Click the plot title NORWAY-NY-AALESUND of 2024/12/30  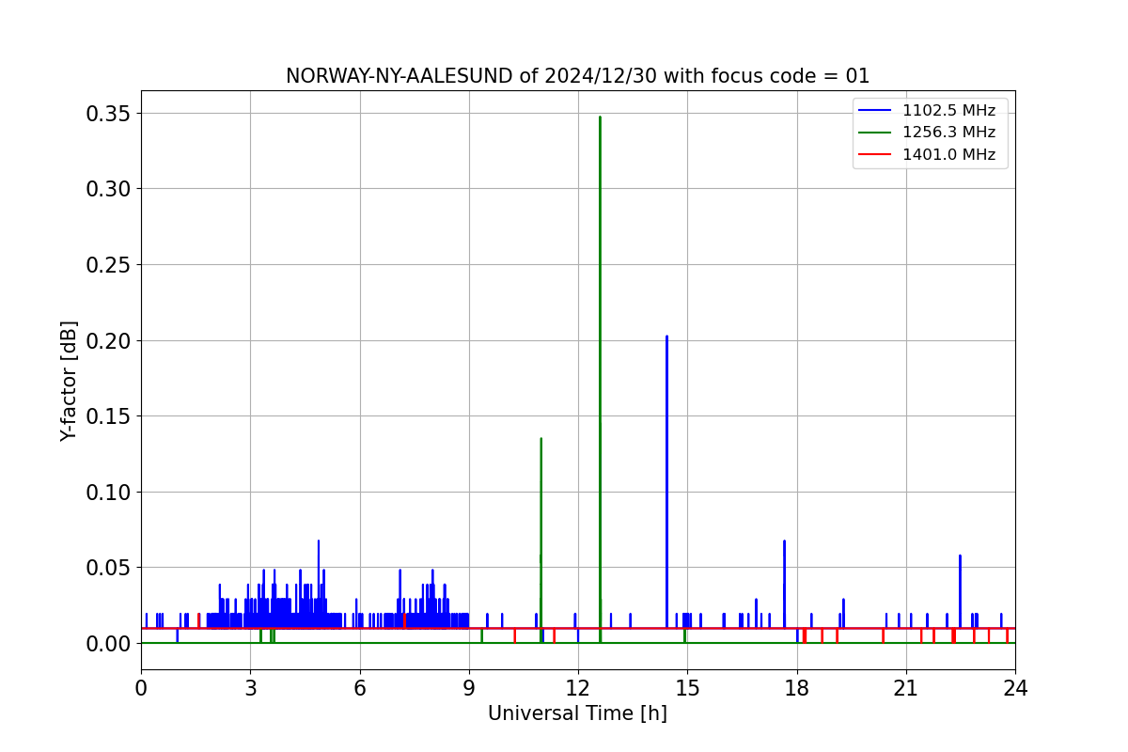click(578, 76)
